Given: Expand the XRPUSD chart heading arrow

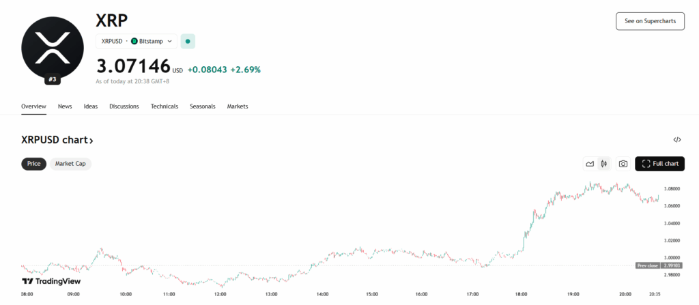Looking at the screenshot, I should [91, 141].
